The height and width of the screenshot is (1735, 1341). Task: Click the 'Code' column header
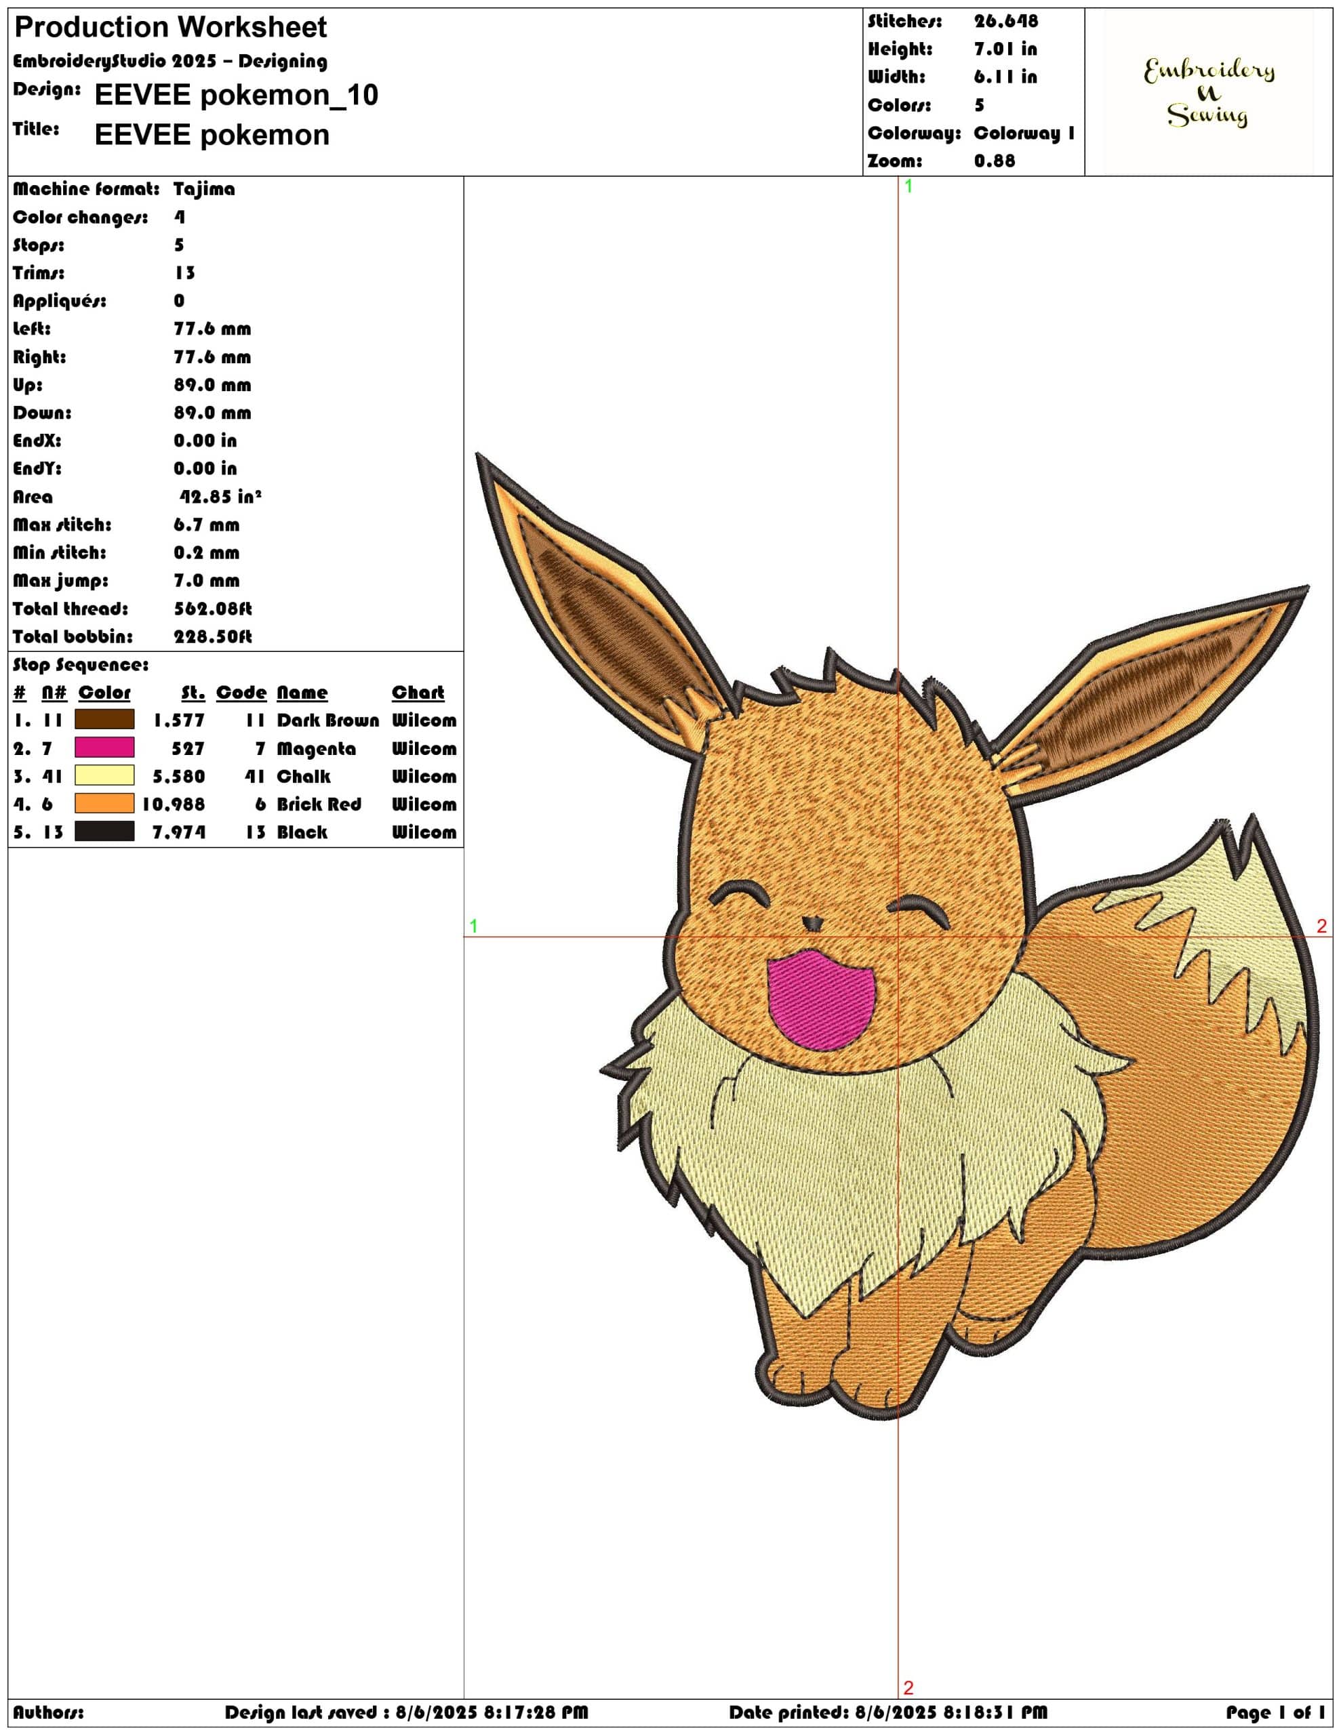pyautogui.click(x=241, y=693)
